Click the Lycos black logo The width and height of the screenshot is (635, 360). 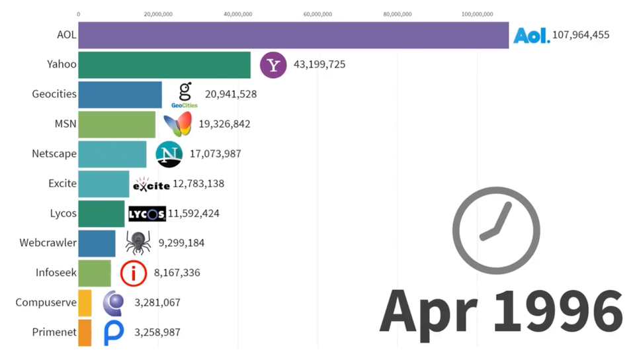pos(147,214)
